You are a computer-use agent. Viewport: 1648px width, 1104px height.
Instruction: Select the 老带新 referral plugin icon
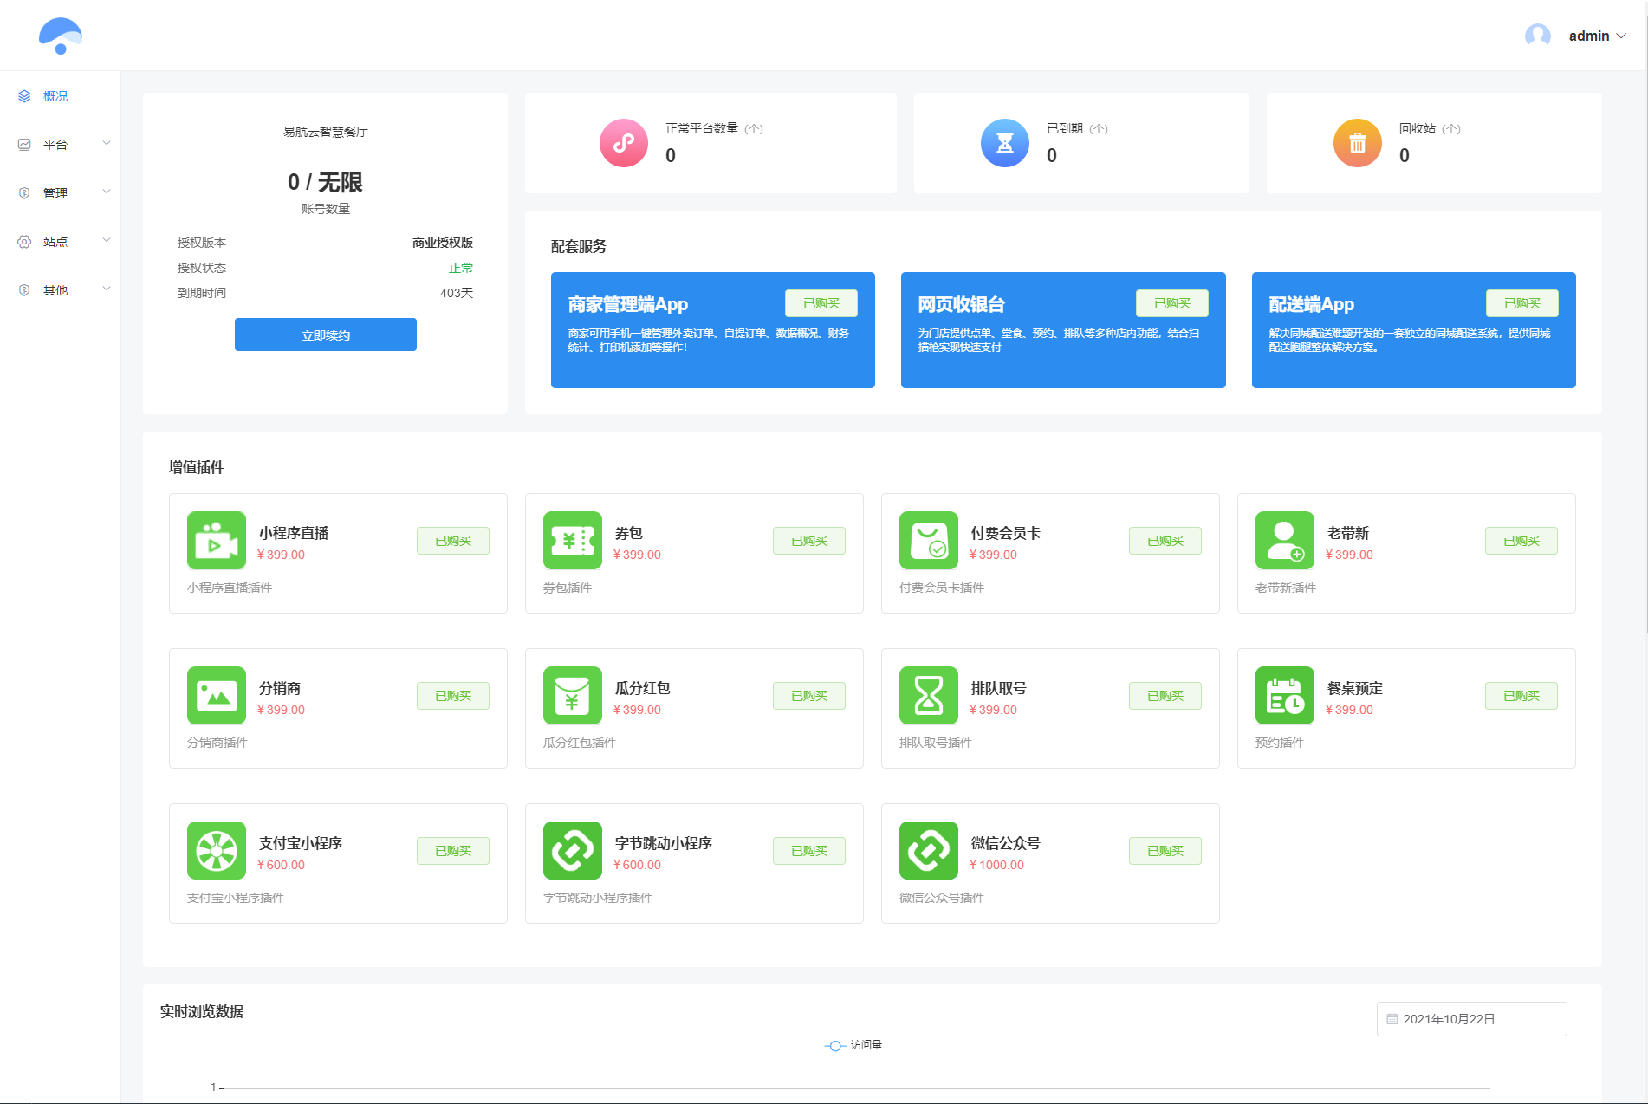[x=1284, y=540]
